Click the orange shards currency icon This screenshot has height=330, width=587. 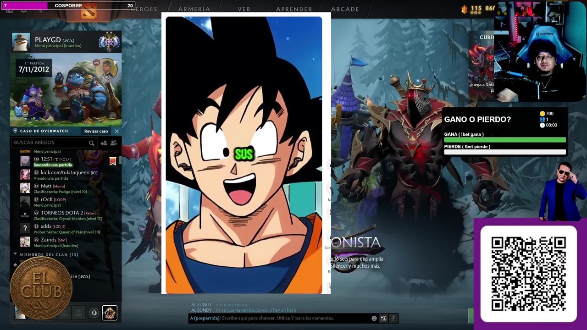click(x=464, y=9)
